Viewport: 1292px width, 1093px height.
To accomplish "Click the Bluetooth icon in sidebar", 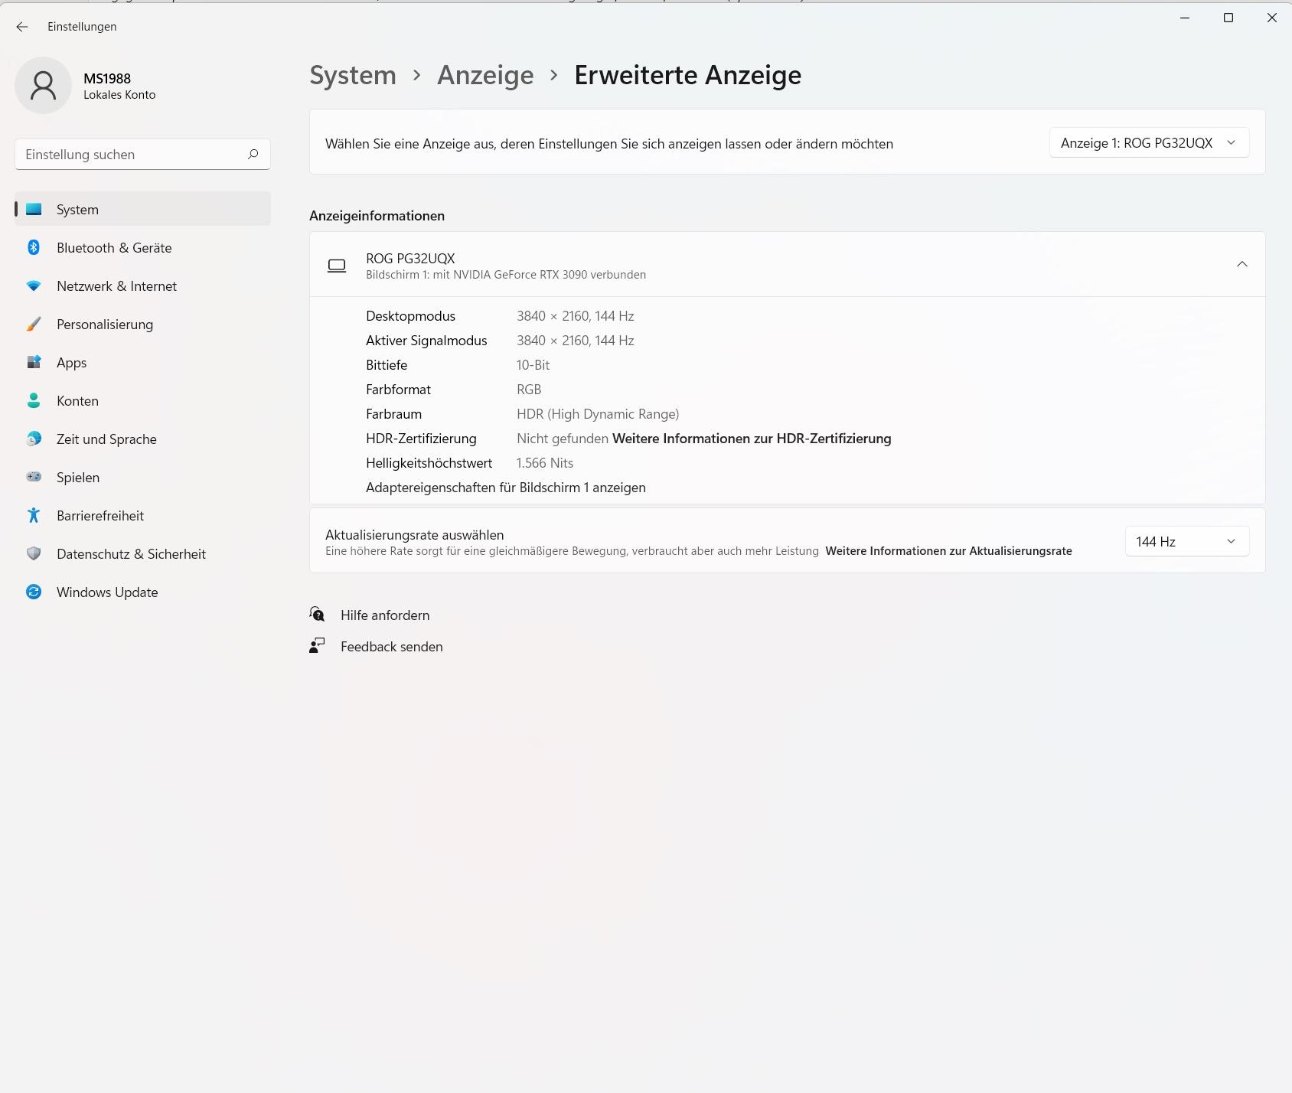I will 34,247.
